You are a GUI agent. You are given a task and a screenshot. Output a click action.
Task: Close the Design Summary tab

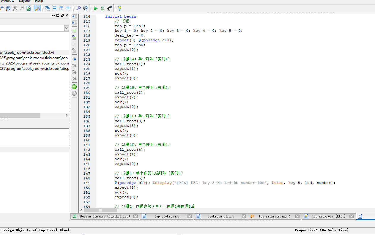point(135,216)
